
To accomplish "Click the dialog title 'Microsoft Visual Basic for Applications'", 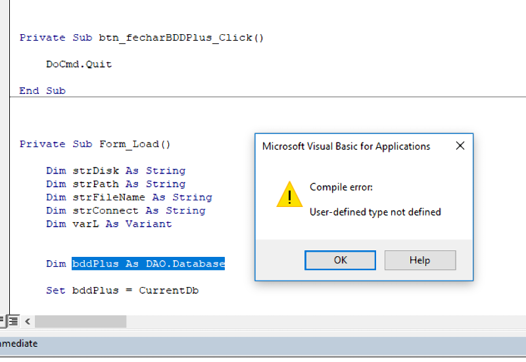I will [x=347, y=147].
